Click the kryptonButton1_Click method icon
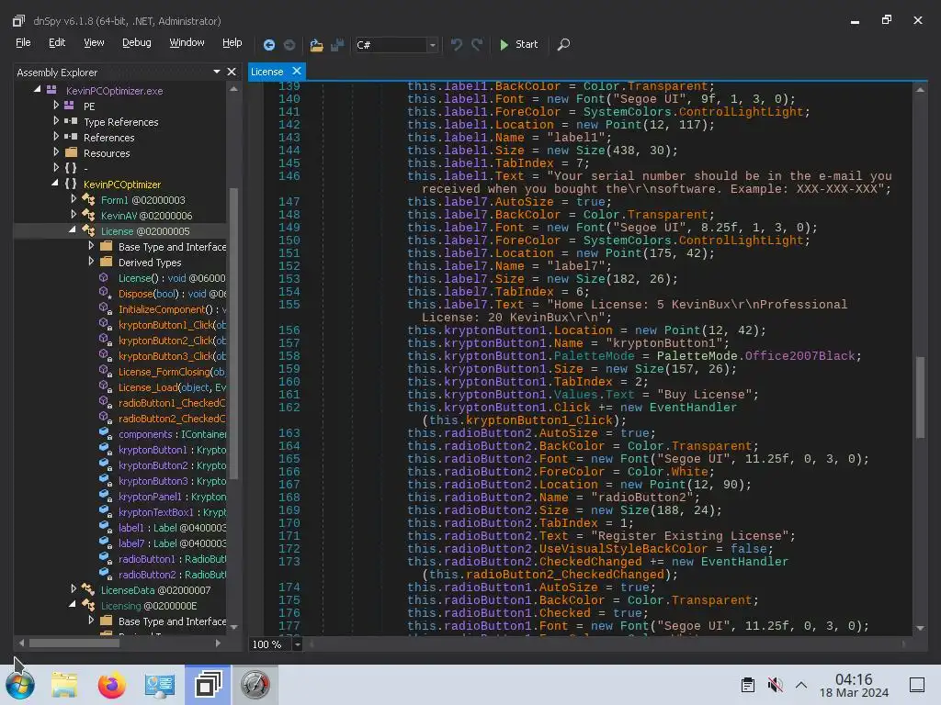Image resolution: width=941 pixels, height=705 pixels. pyautogui.click(x=105, y=324)
